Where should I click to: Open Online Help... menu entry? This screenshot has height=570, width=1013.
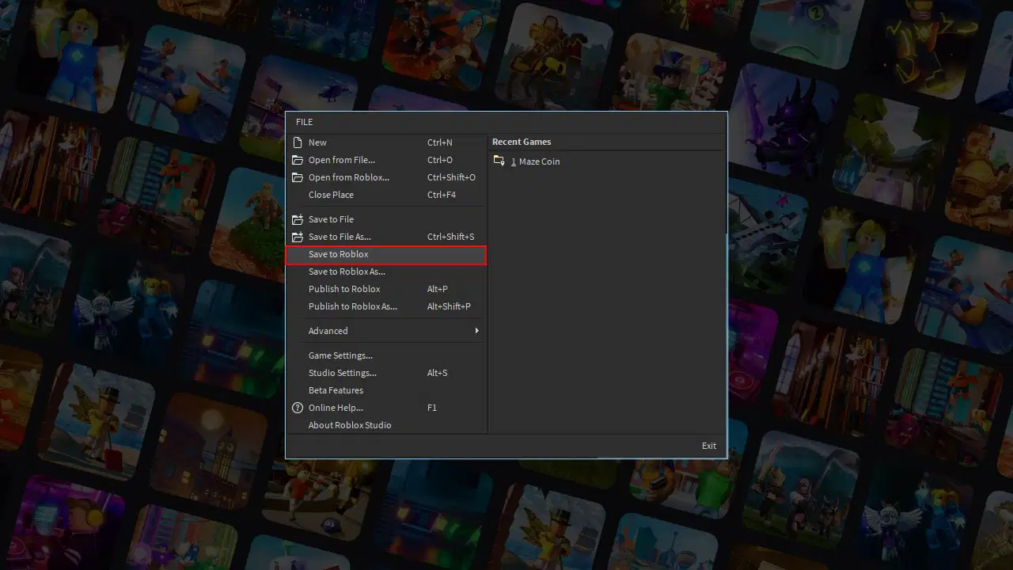[386, 408]
